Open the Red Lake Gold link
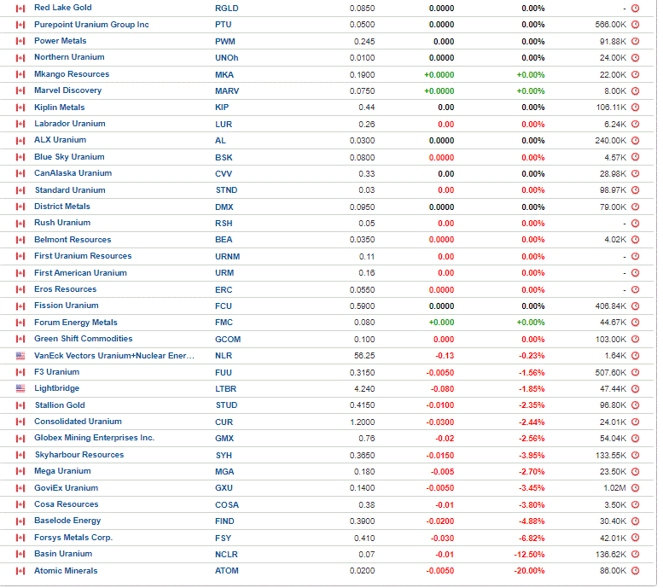 tap(62, 8)
